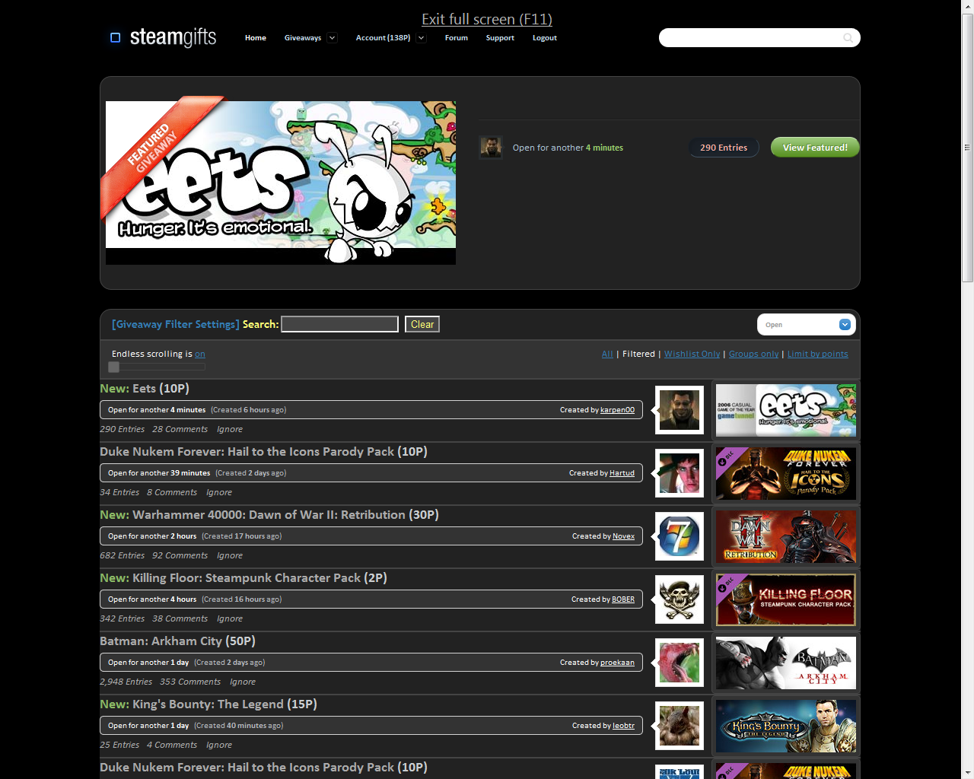Viewport: 974px width, 779px height.
Task: Click the page vertical scrollbar thumb
Action: click(968, 148)
